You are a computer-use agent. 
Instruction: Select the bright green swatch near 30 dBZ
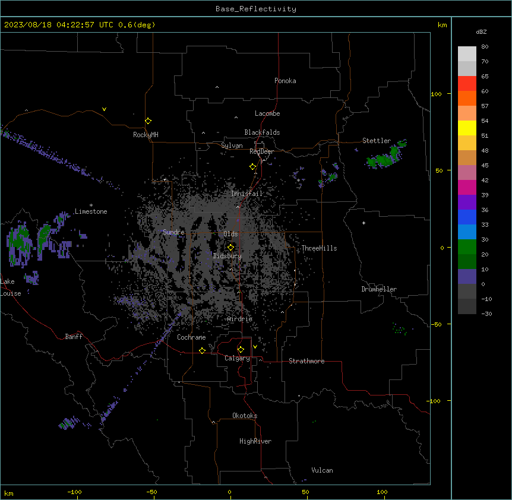tap(467, 247)
